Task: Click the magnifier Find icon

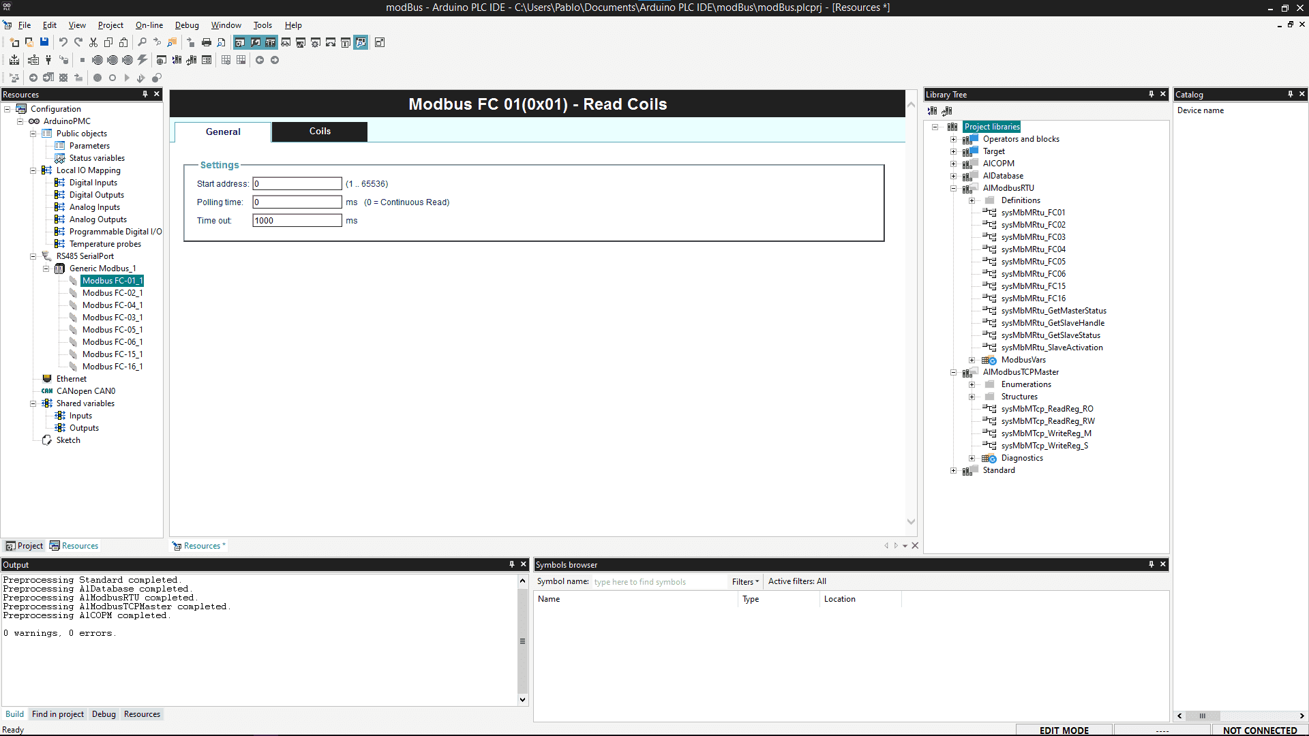Action: coord(142,42)
